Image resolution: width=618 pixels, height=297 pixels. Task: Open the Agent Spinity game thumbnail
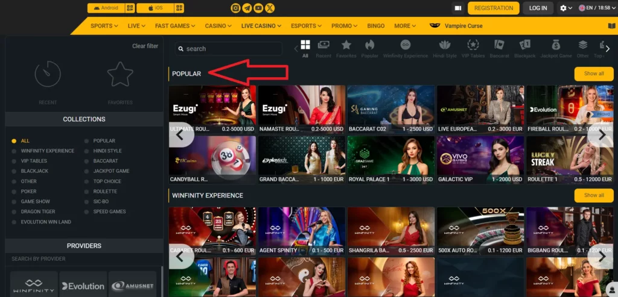click(x=302, y=231)
